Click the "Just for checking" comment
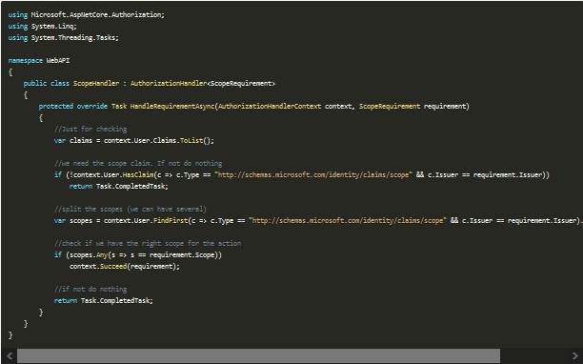 click(90, 129)
